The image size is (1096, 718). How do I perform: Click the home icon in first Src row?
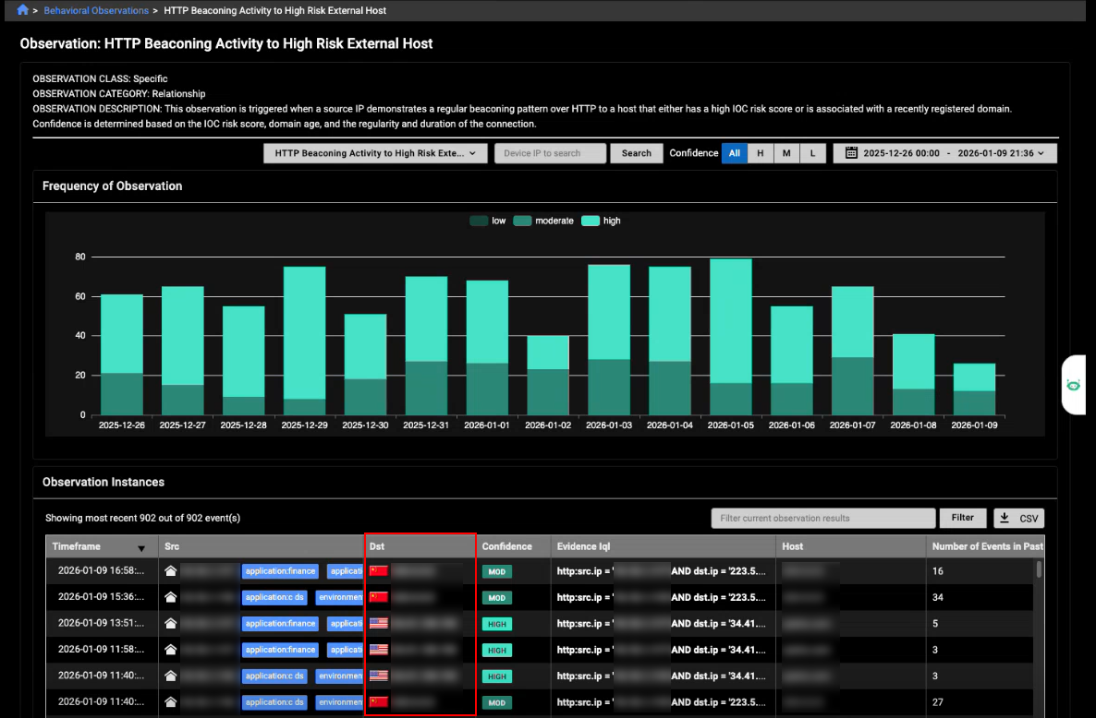(x=171, y=571)
